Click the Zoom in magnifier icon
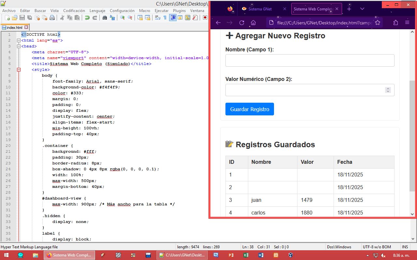The width and height of the screenshot is (417, 260). (122, 18)
